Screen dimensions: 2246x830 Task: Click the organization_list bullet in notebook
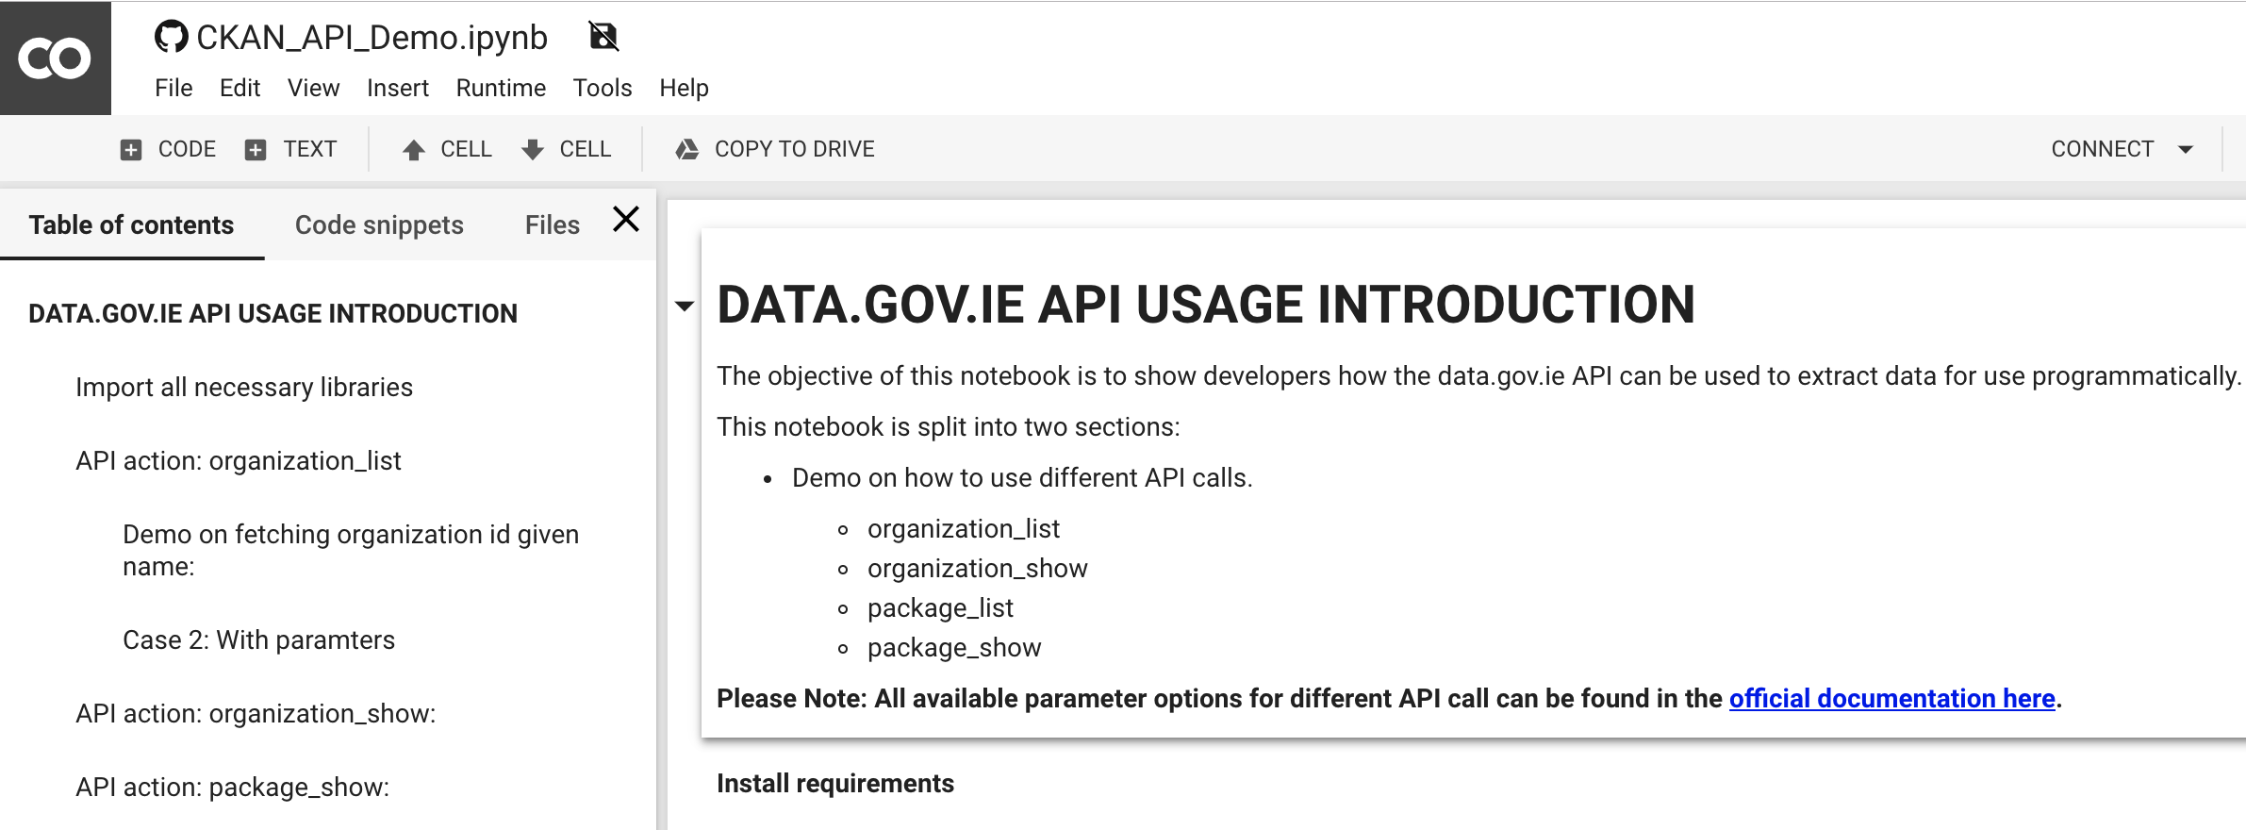964,528
